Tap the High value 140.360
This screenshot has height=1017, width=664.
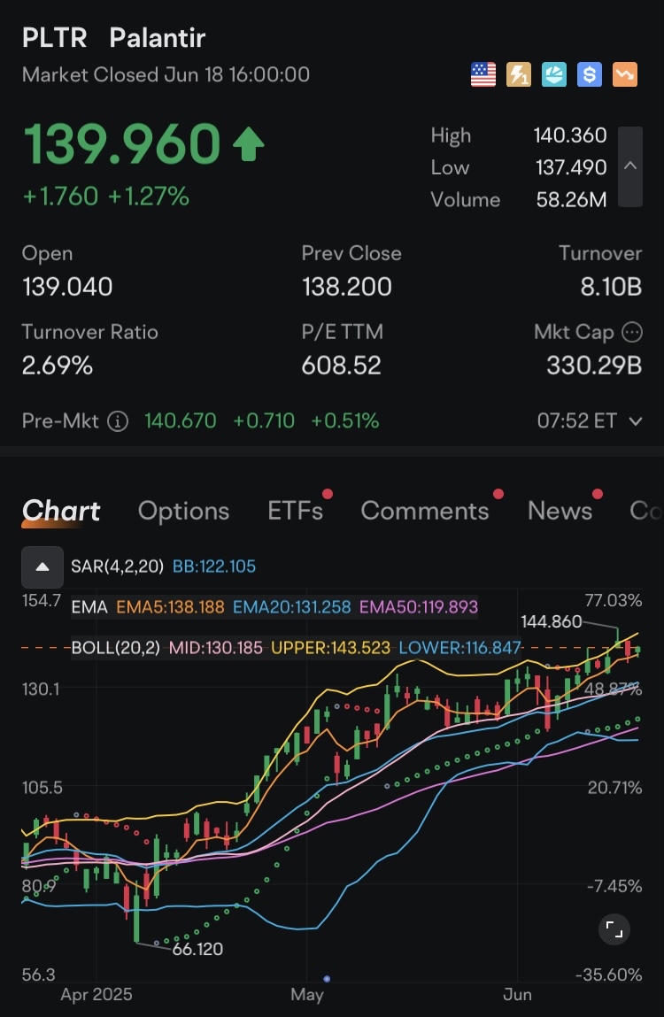(570, 135)
